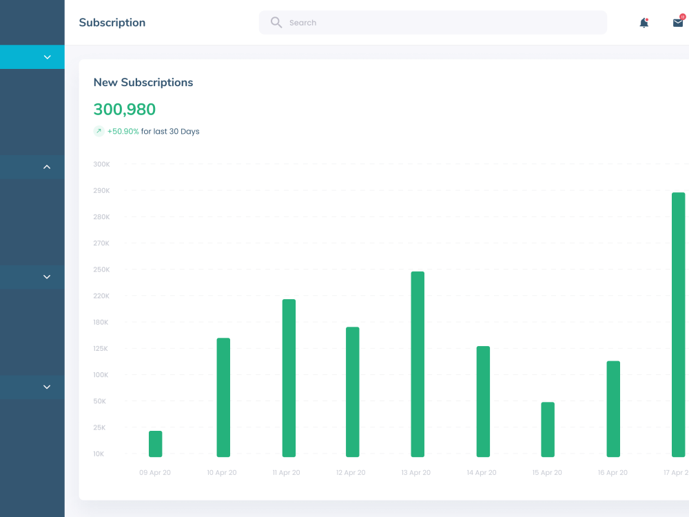The height and width of the screenshot is (517, 689).
Task: Select the 09 Apr 20 bar
Action: (156, 443)
